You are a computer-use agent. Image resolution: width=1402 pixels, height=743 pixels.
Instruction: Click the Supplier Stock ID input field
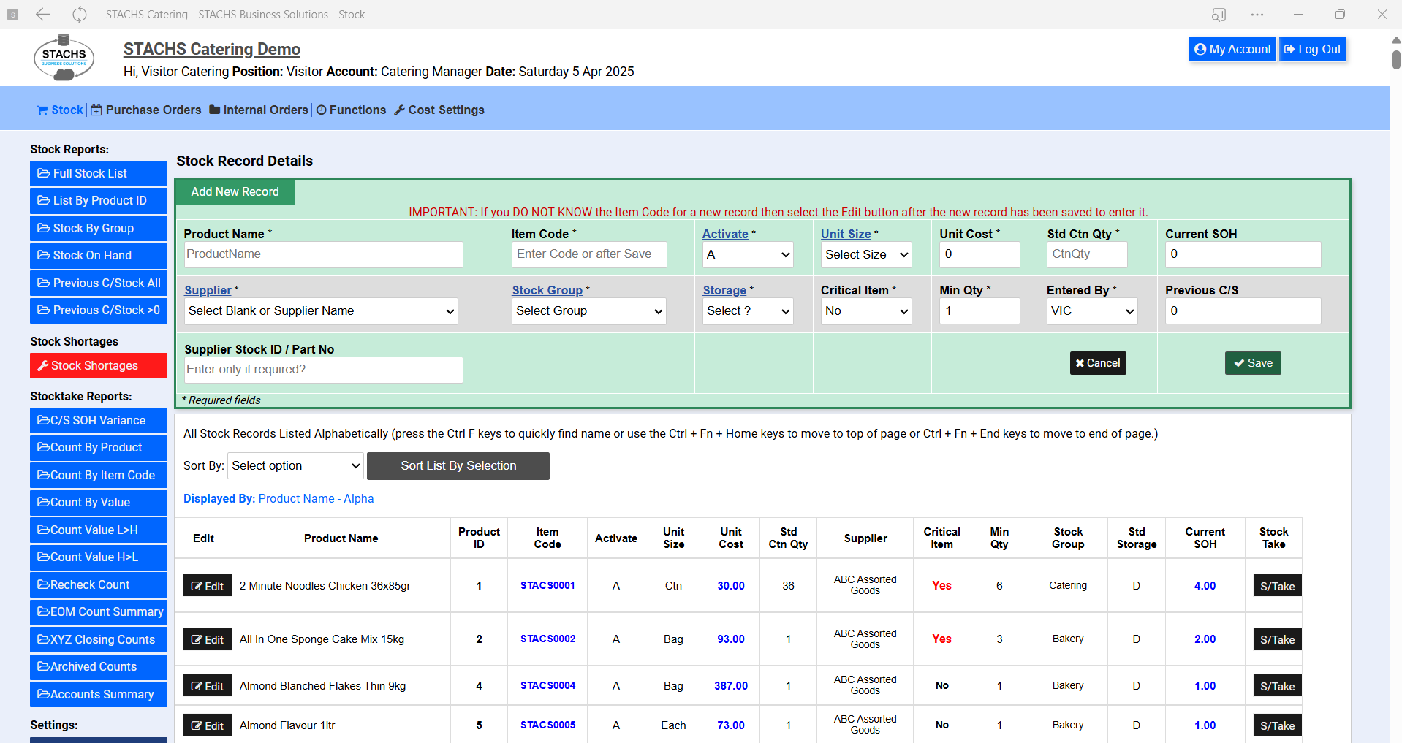point(323,370)
